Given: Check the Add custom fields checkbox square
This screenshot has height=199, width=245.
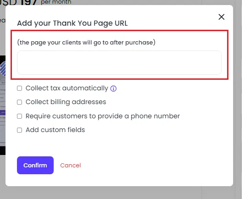Looking at the screenshot, I should (19, 130).
